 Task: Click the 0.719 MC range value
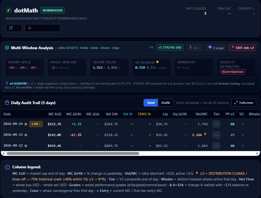140,68
